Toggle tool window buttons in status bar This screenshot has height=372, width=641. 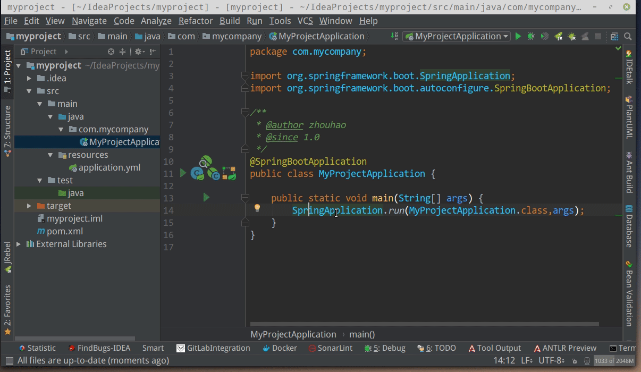9,361
